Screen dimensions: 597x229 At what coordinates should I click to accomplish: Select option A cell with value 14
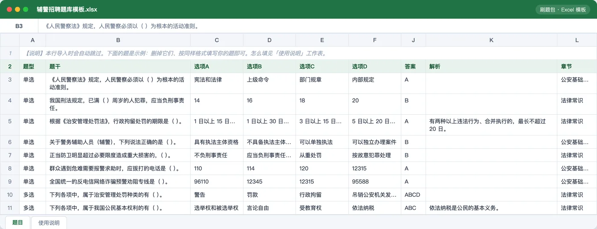(x=217, y=104)
